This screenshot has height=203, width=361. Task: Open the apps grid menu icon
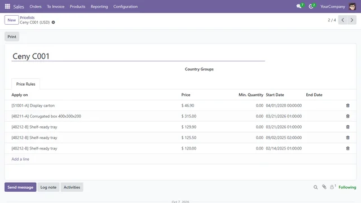click(7, 6)
